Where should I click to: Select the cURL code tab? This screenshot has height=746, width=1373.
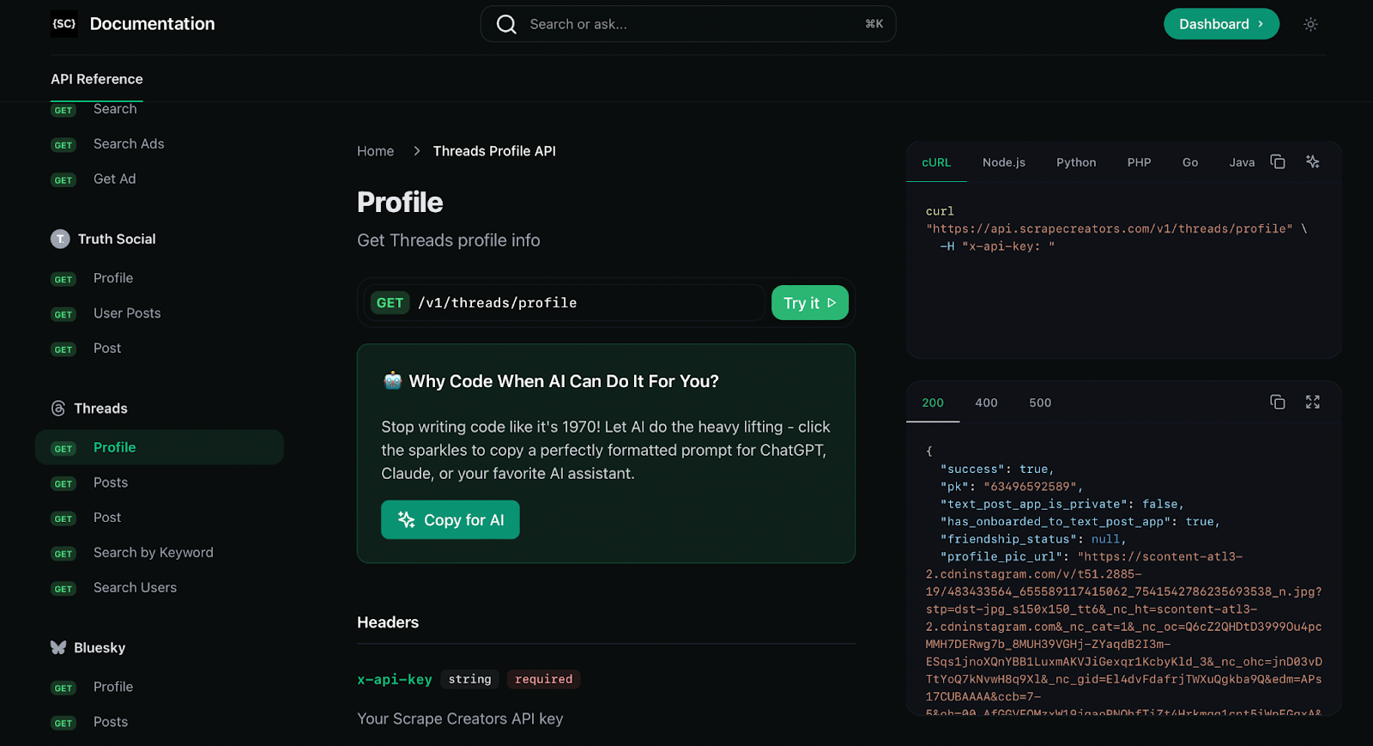click(936, 162)
